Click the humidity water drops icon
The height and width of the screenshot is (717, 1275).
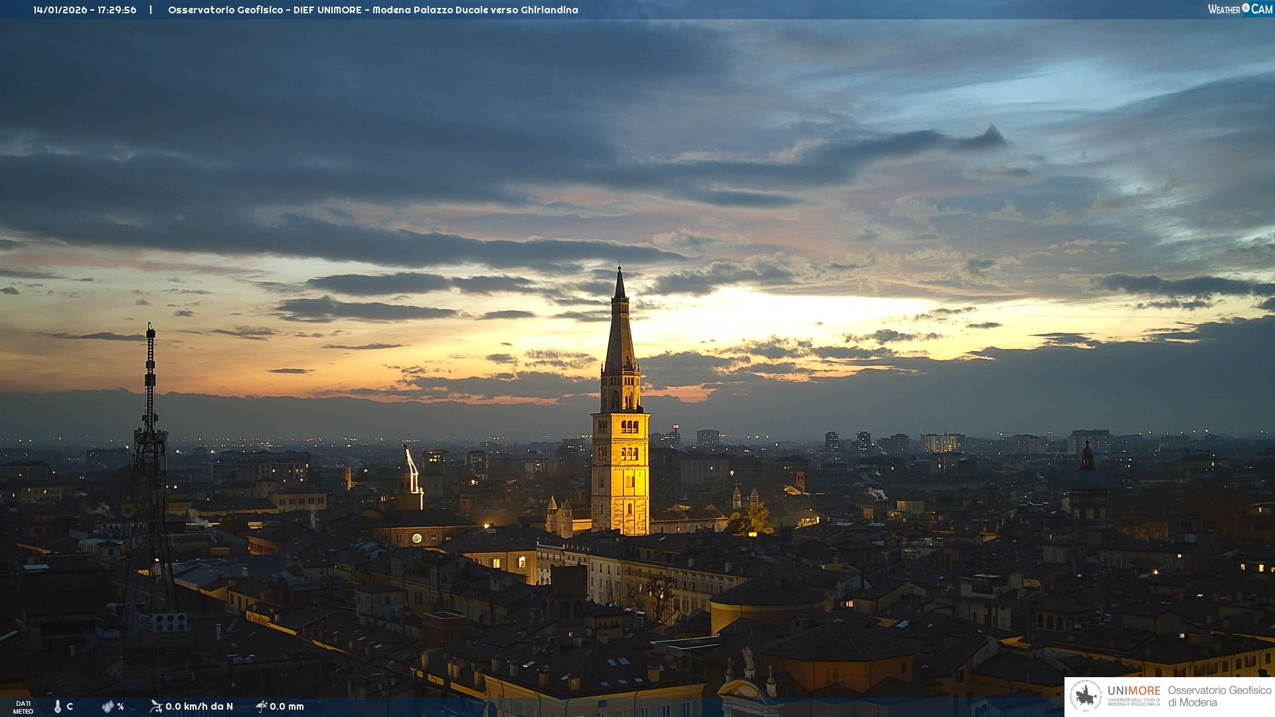[x=107, y=706]
